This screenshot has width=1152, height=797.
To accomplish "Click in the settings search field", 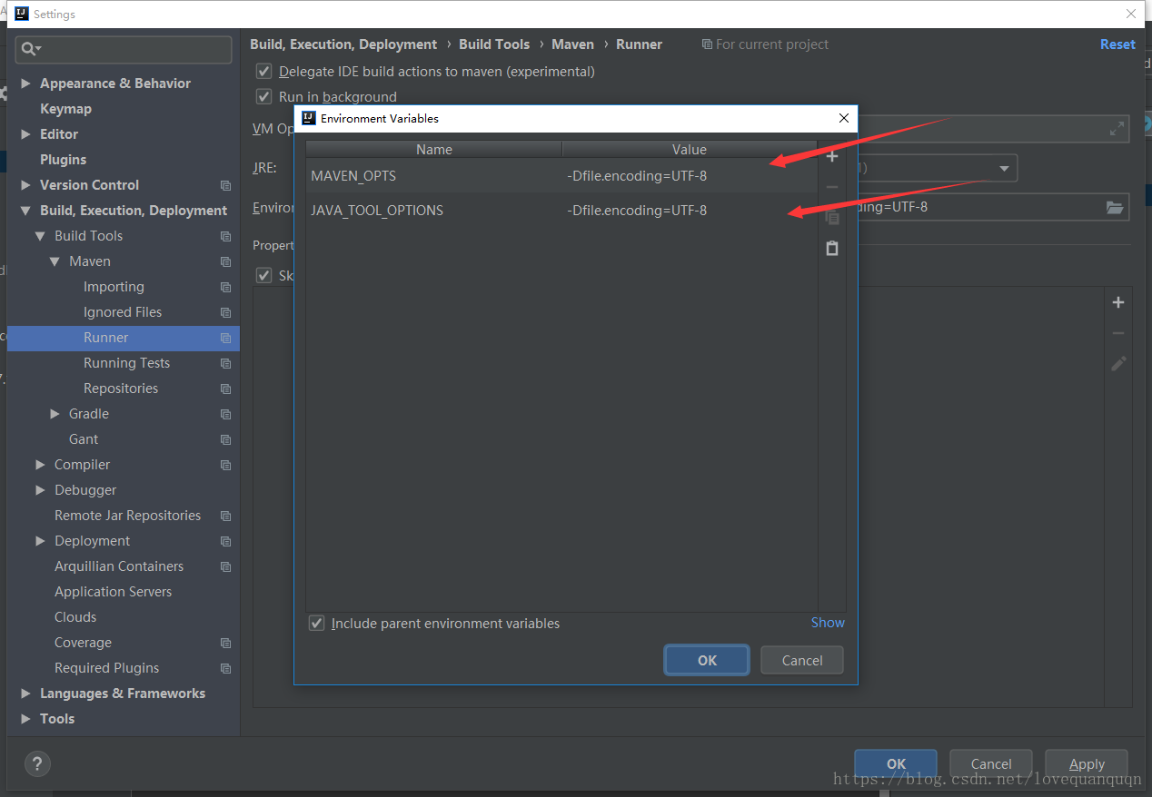I will tap(124, 49).
